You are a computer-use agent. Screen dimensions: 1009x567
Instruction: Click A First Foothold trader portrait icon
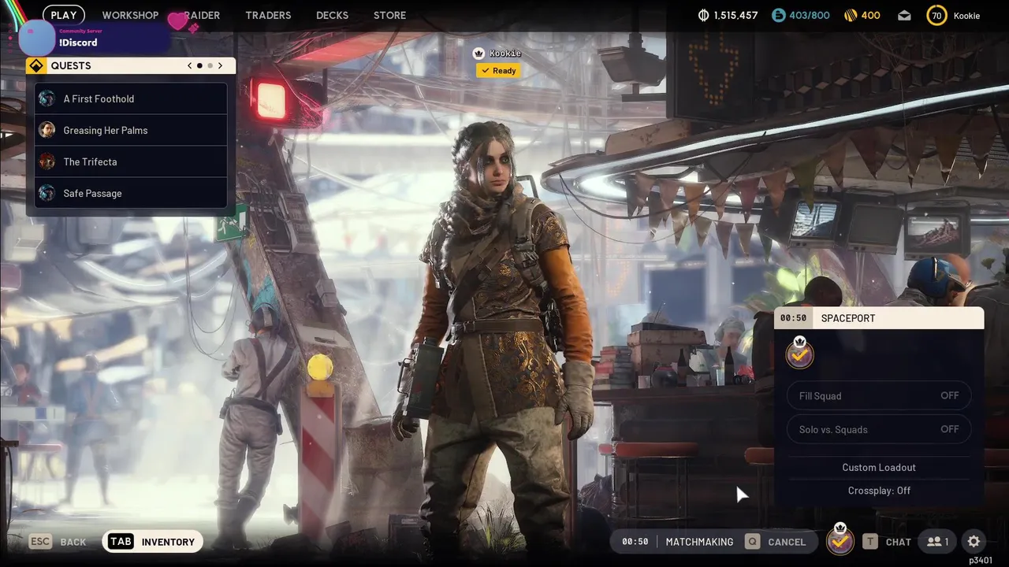[47, 98]
